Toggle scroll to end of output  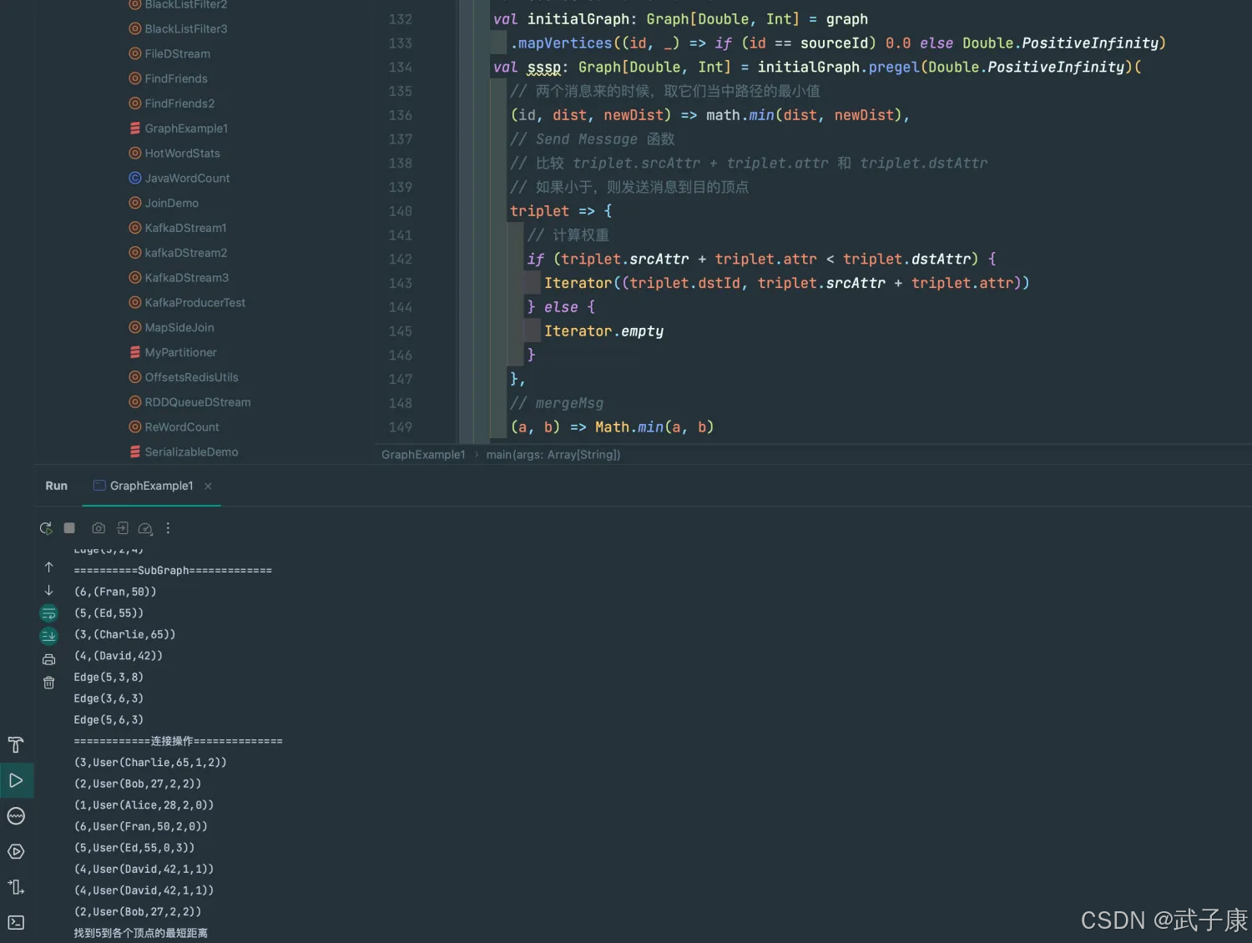48,637
